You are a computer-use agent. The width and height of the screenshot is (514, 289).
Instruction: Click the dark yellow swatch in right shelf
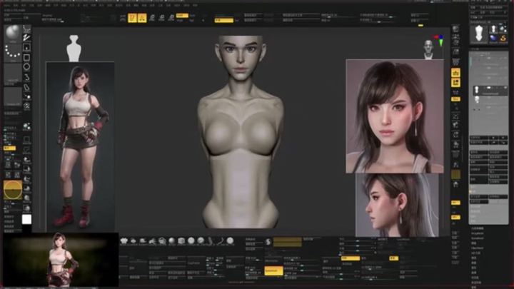click(x=455, y=174)
